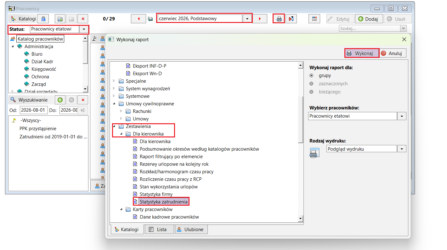
Task: Click the flag icon beside -Wszyscy-
Action: [14, 120]
